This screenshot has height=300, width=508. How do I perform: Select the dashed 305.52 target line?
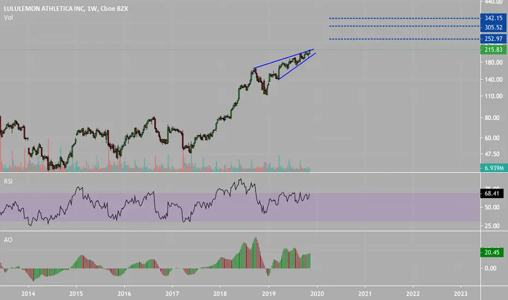click(x=404, y=26)
